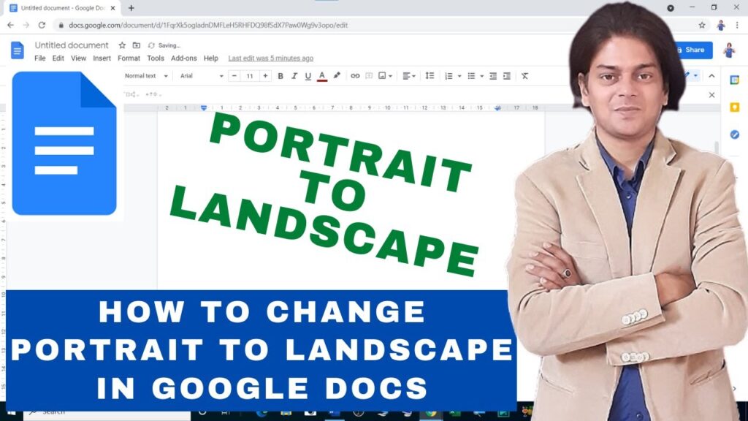Click the move to folder icon
Image resolution: width=748 pixels, height=421 pixels.
pyautogui.click(x=137, y=45)
